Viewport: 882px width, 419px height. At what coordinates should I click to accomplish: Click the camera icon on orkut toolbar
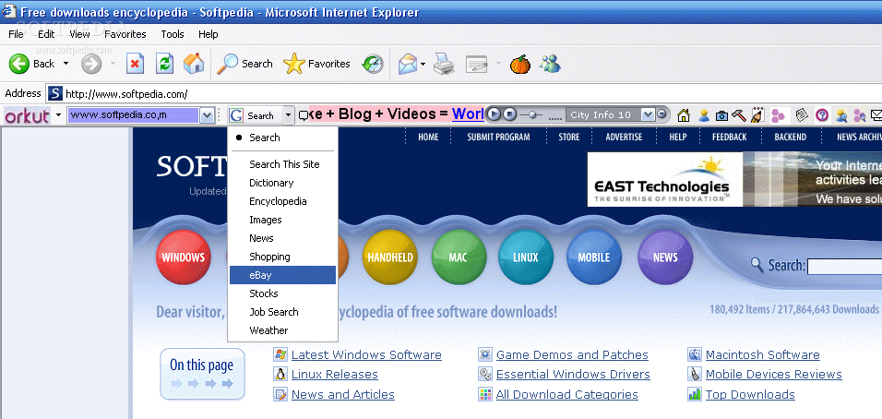tap(721, 116)
